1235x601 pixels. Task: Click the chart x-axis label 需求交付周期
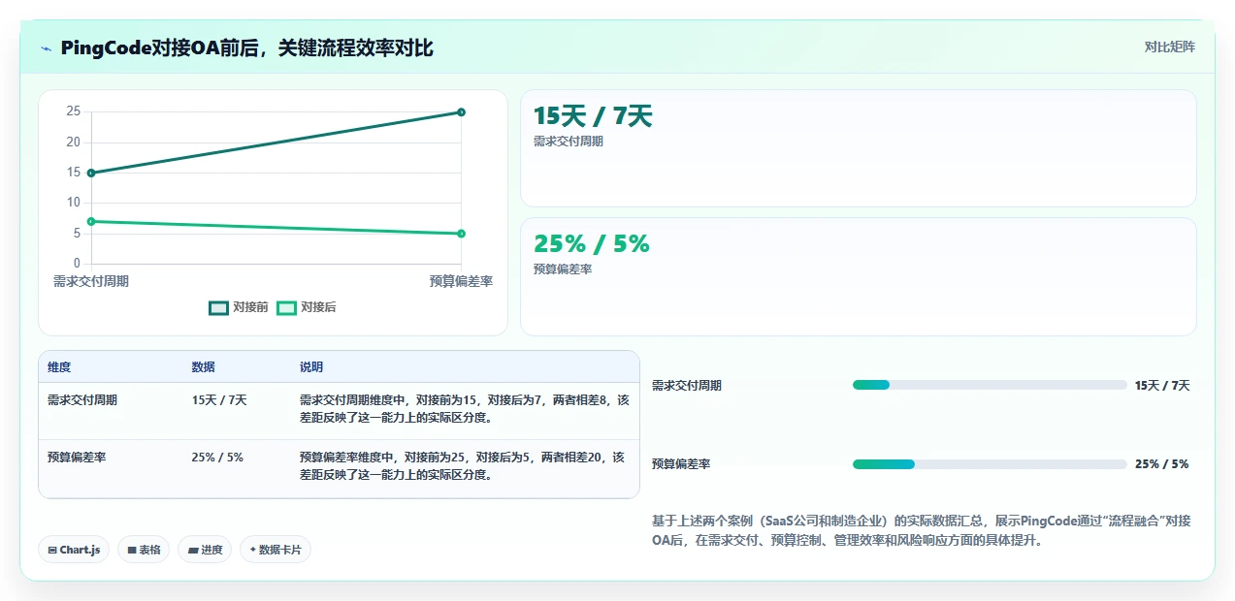[x=91, y=281]
